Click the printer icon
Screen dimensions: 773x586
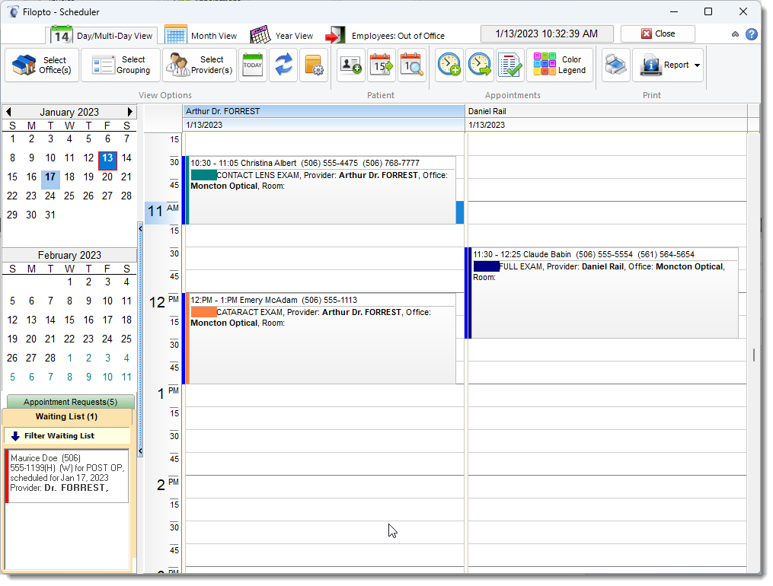615,65
